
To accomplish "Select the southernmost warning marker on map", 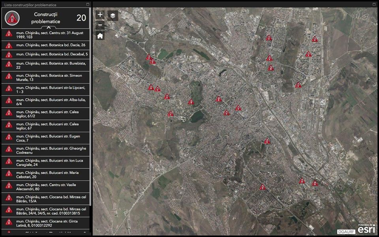I will click(263, 187).
